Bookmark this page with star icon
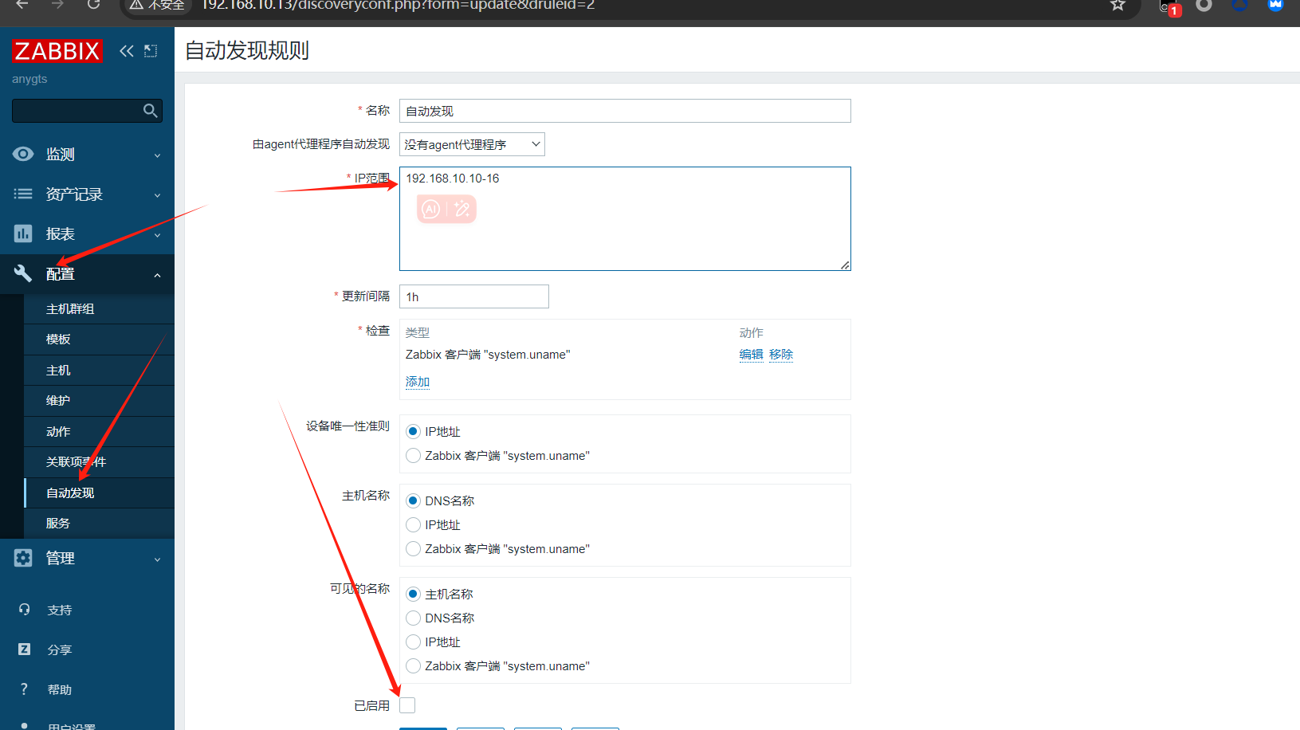The height and width of the screenshot is (730, 1300). point(1117,6)
